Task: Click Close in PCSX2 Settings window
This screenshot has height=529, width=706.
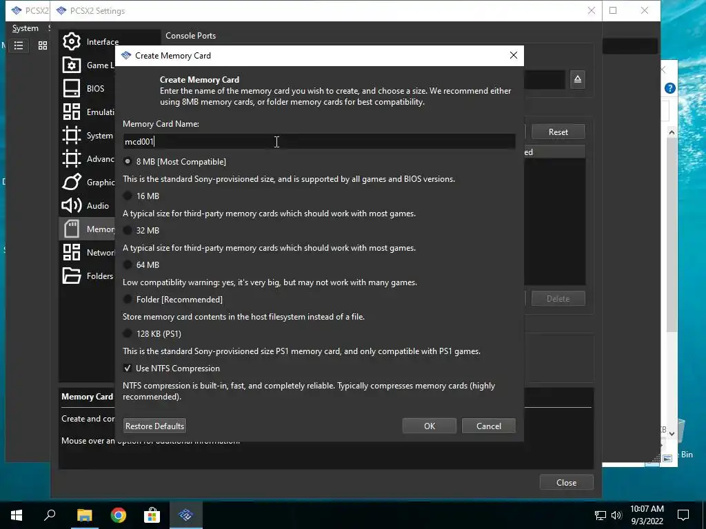Action: coord(567,482)
